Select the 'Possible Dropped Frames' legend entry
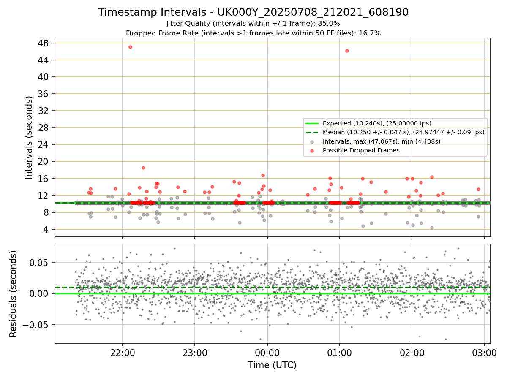The image size is (507, 380). point(361,150)
